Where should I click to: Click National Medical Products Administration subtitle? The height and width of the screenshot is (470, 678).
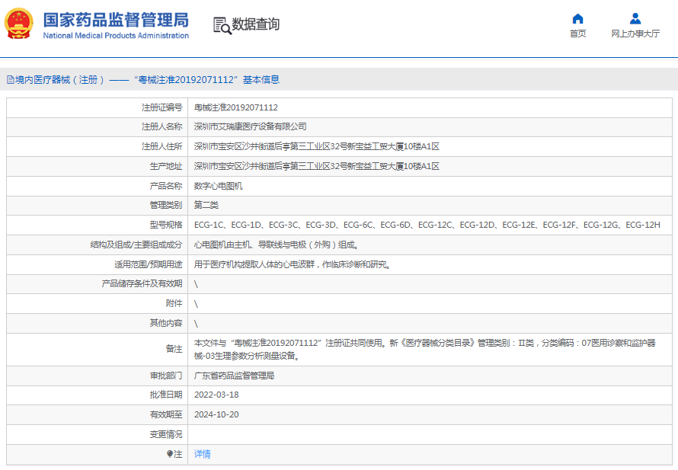click(x=116, y=36)
